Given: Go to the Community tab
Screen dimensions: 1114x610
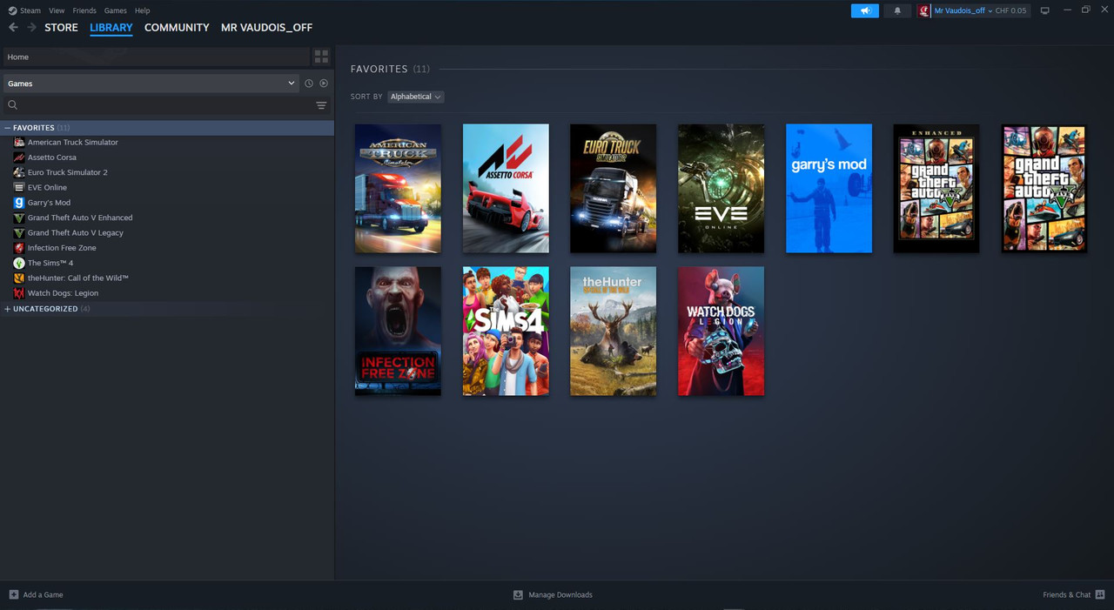Looking at the screenshot, I should pos(177,28).
